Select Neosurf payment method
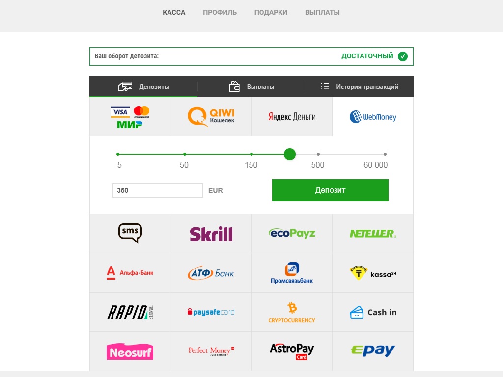The width and height of the screenshot is (503, 377). click(130, 351)
